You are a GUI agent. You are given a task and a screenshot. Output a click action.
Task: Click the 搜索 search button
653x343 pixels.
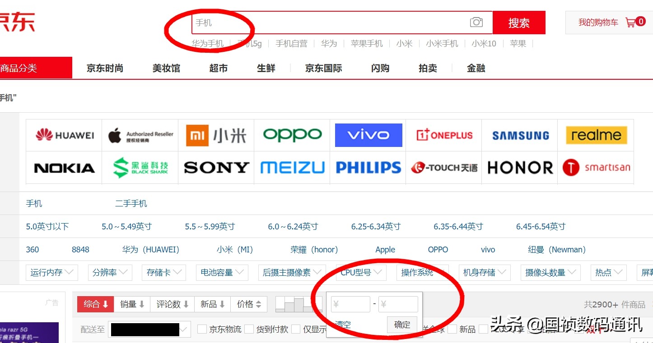518,22
